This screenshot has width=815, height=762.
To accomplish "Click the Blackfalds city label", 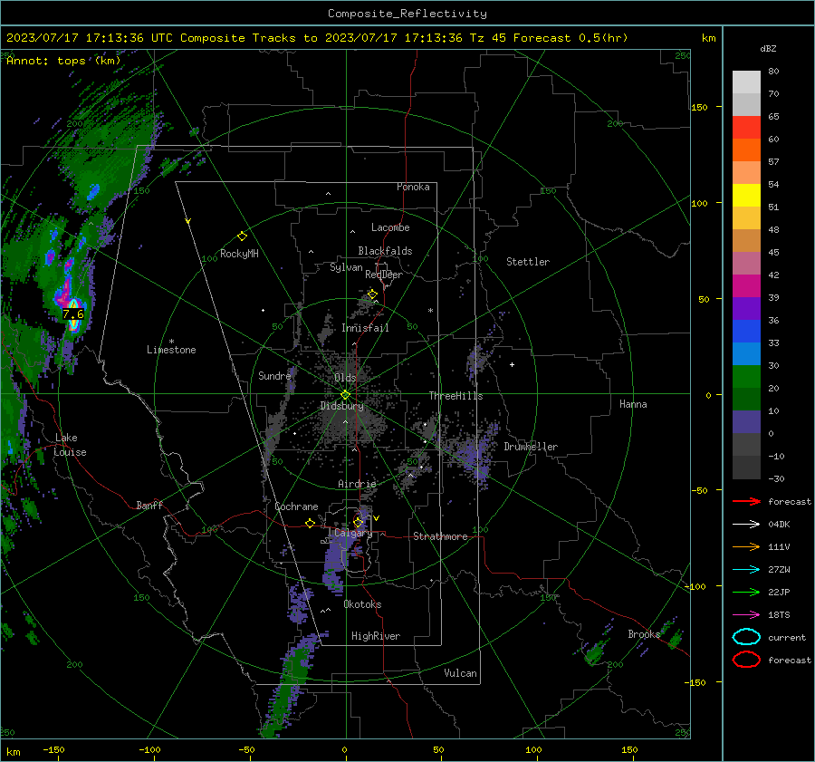I will pyautogui.click(x=385, y=251).
